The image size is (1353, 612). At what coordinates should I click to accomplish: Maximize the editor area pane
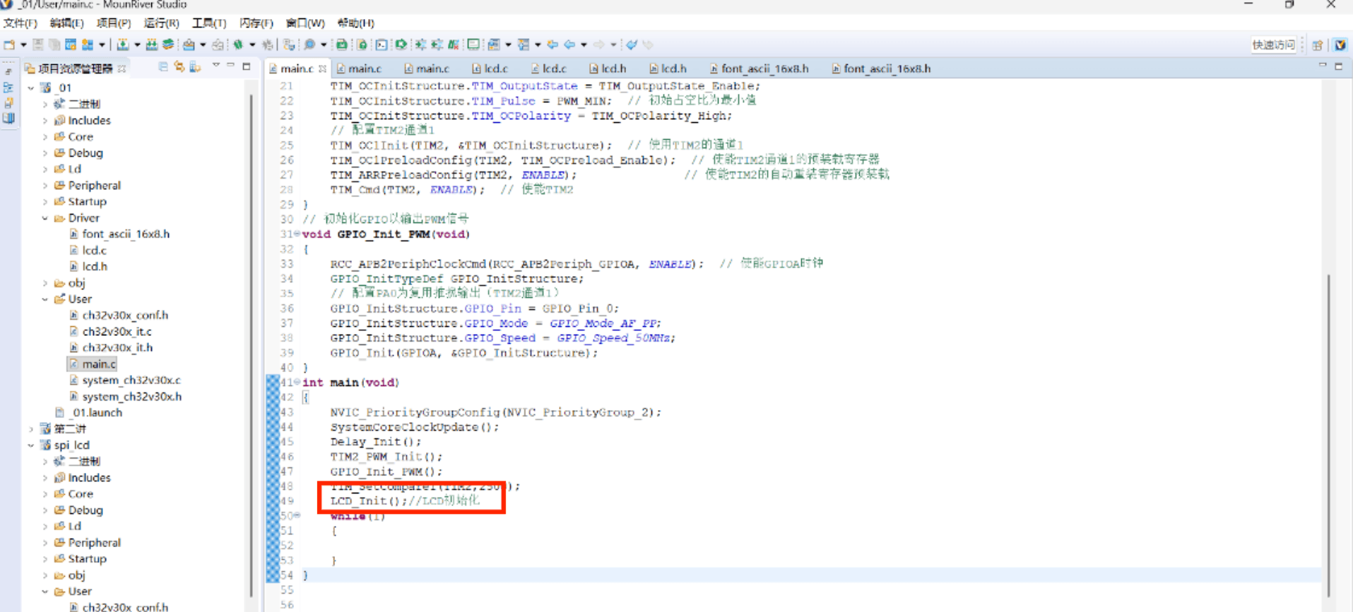(x=1338, y=66)
